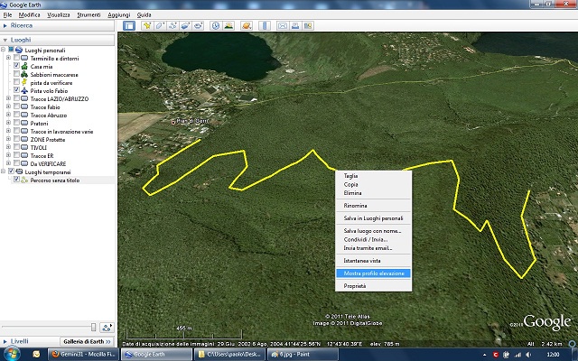The height and width of the screenshot is (361, 578).
Task: Check the Sabbioni maccarese checkbox
Action: pyautogui.click(x=16, y=74)
